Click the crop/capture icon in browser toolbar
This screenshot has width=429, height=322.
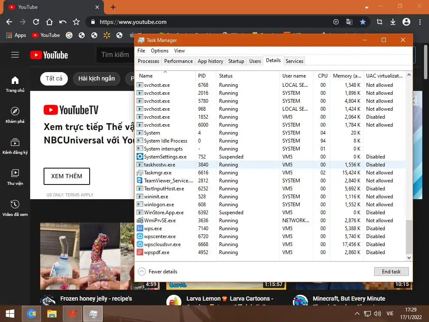pyautogui.click(x=380, y=22)
